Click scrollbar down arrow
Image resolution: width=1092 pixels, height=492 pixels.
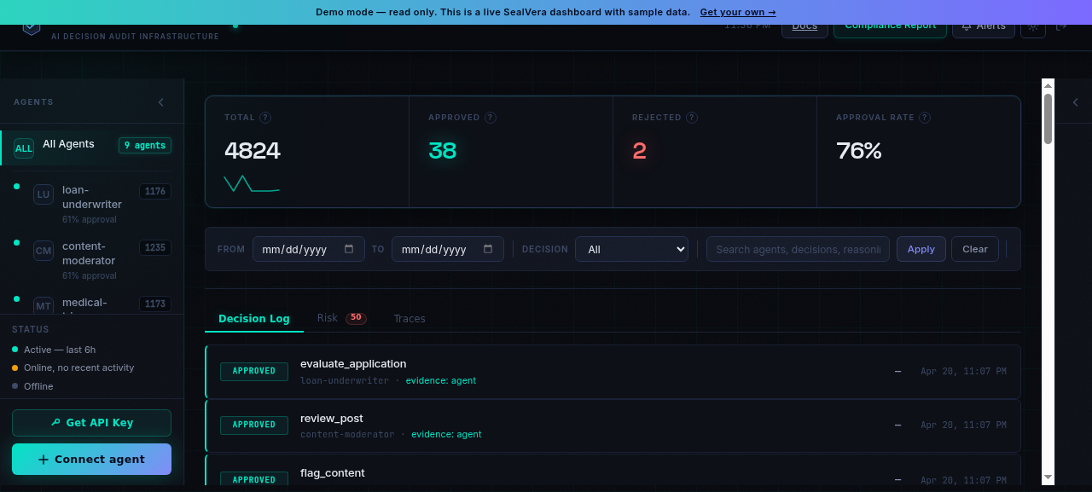[x=1048, y=478]
